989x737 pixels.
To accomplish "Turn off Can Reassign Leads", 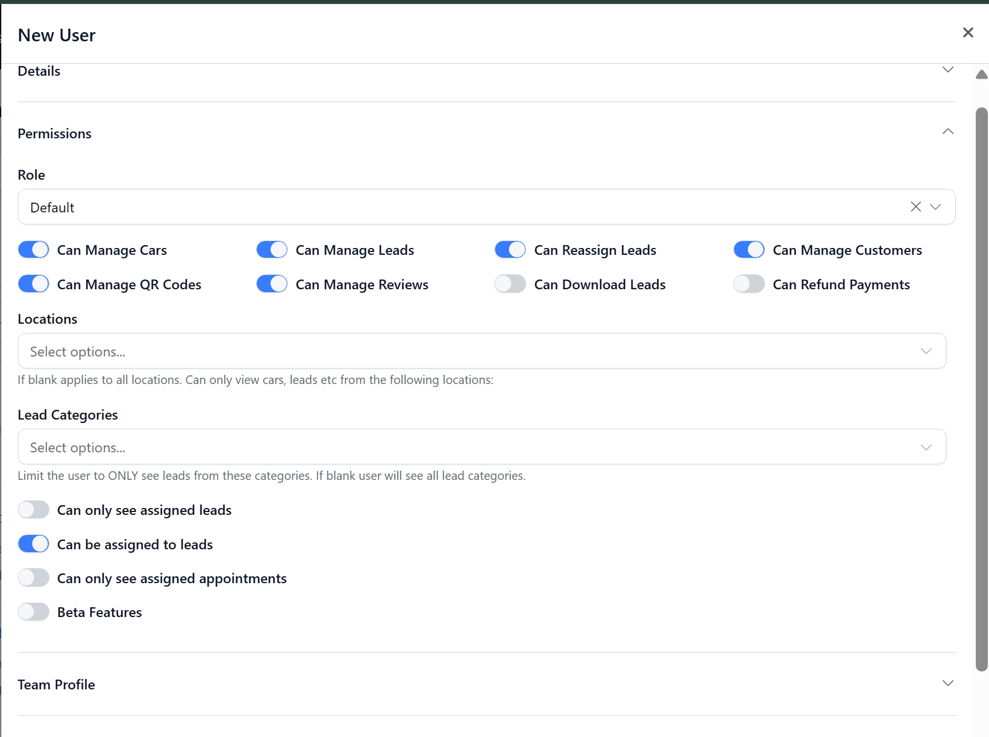I will tap(510, 250).
